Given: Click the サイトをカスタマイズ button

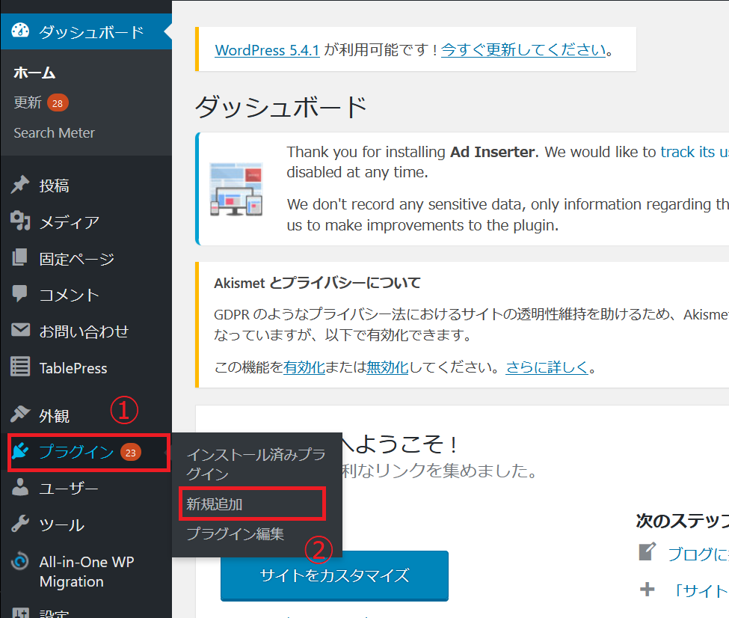Looking at the screenshot, I should coord(334,575).
